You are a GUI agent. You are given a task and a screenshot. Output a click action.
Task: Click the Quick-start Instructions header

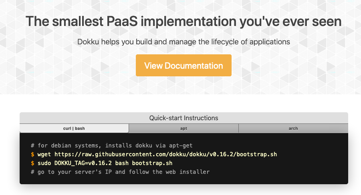point(184,118)
